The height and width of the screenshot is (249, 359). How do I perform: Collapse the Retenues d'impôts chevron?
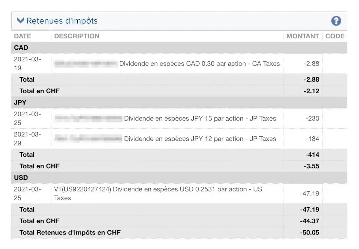[x=20, y=21]
